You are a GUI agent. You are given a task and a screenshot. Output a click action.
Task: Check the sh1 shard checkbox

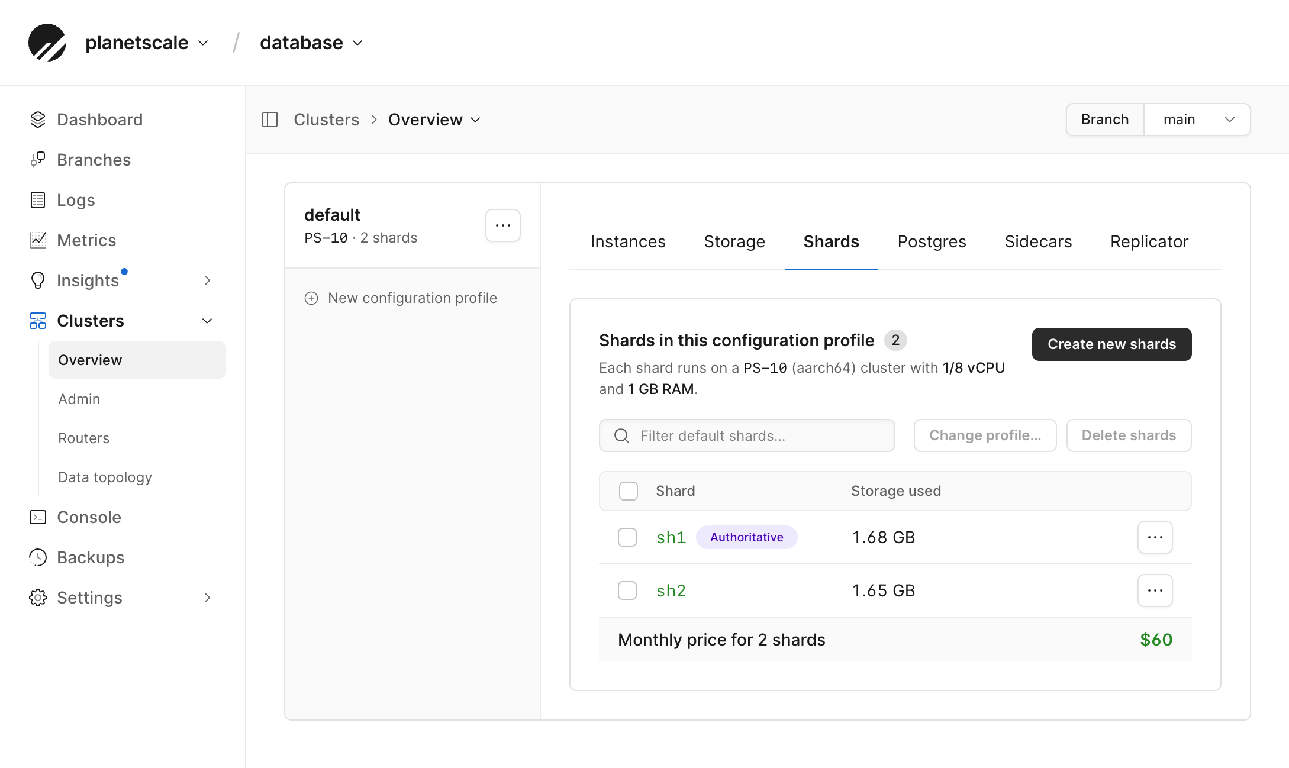pos(627,537)
